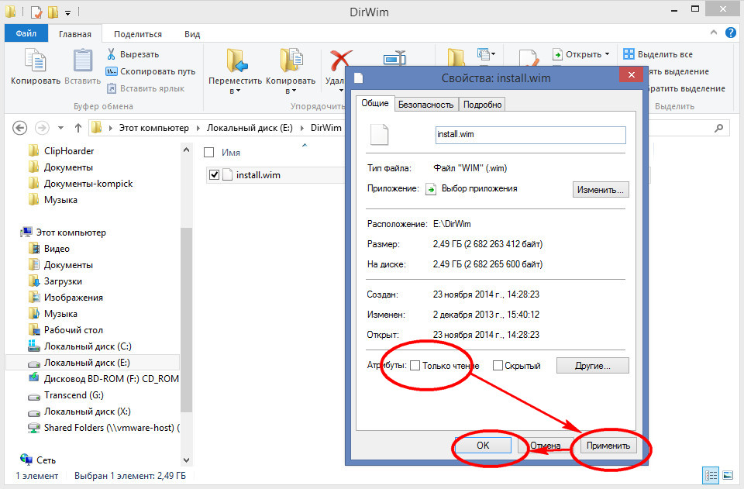This screenshot has width=744, height=489.
Task: Click the Переместить в folder icon
Action: click(236, 60)
